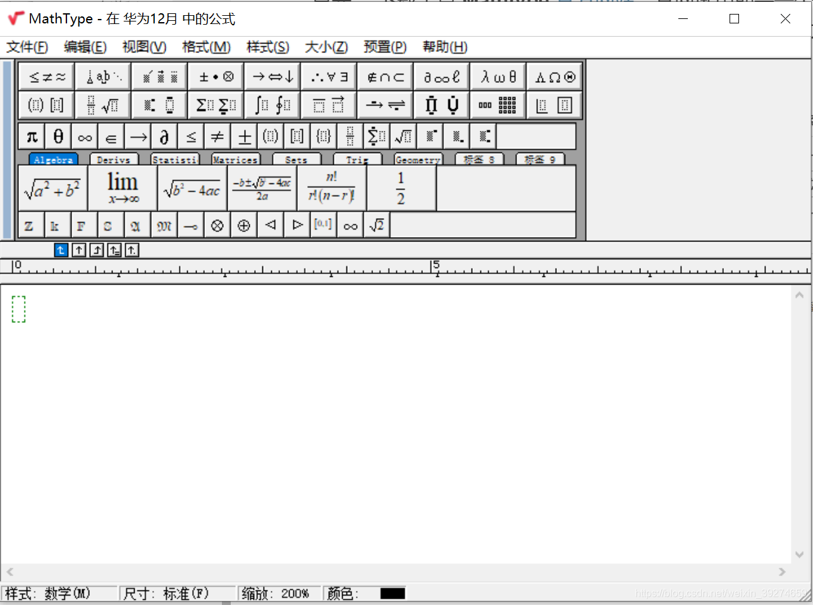Insert the √(b²−4ac) expression
The height and width of the screenshot is (605, 813).
pos(192,188)
